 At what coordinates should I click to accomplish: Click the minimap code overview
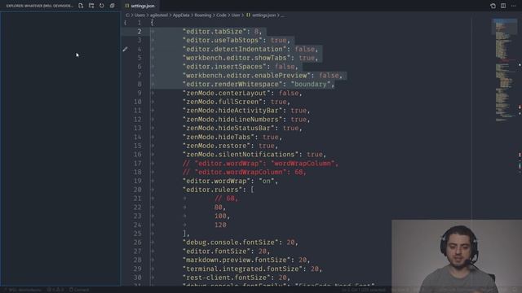pyautogui.click(x=505, y=70)
